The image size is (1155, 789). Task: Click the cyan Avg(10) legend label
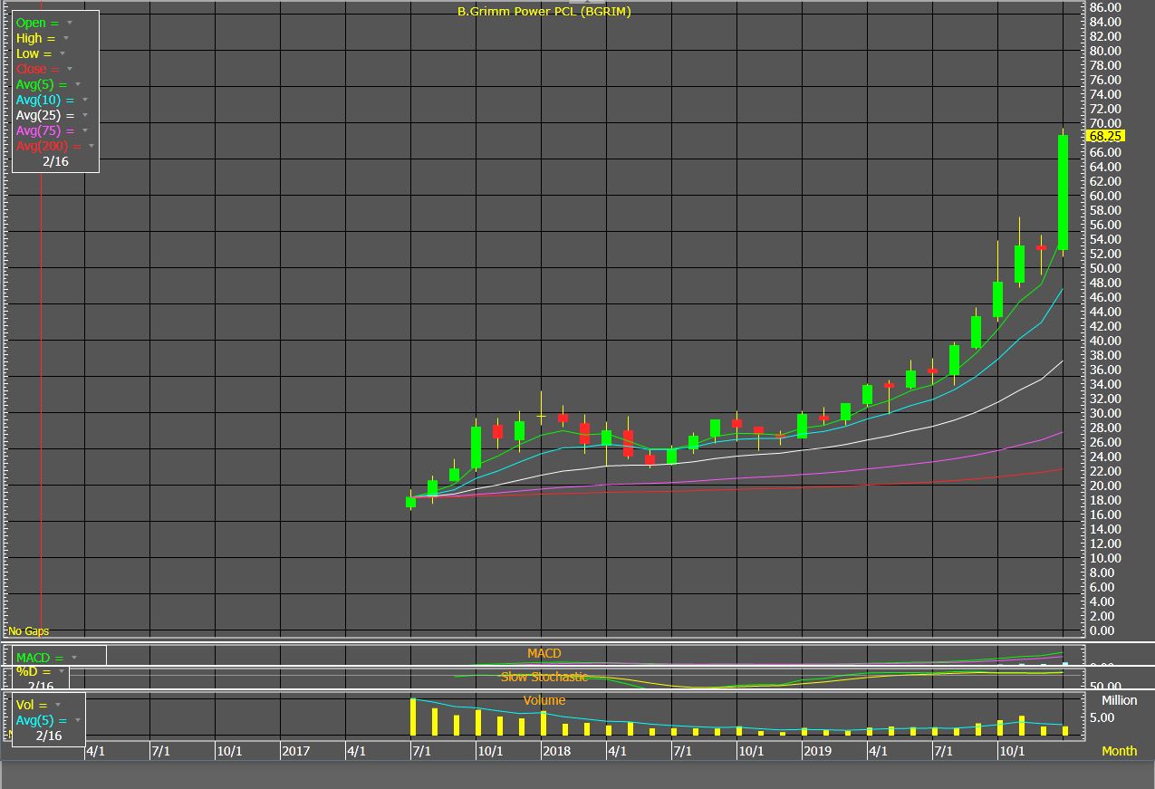click(x=45, y=100)
